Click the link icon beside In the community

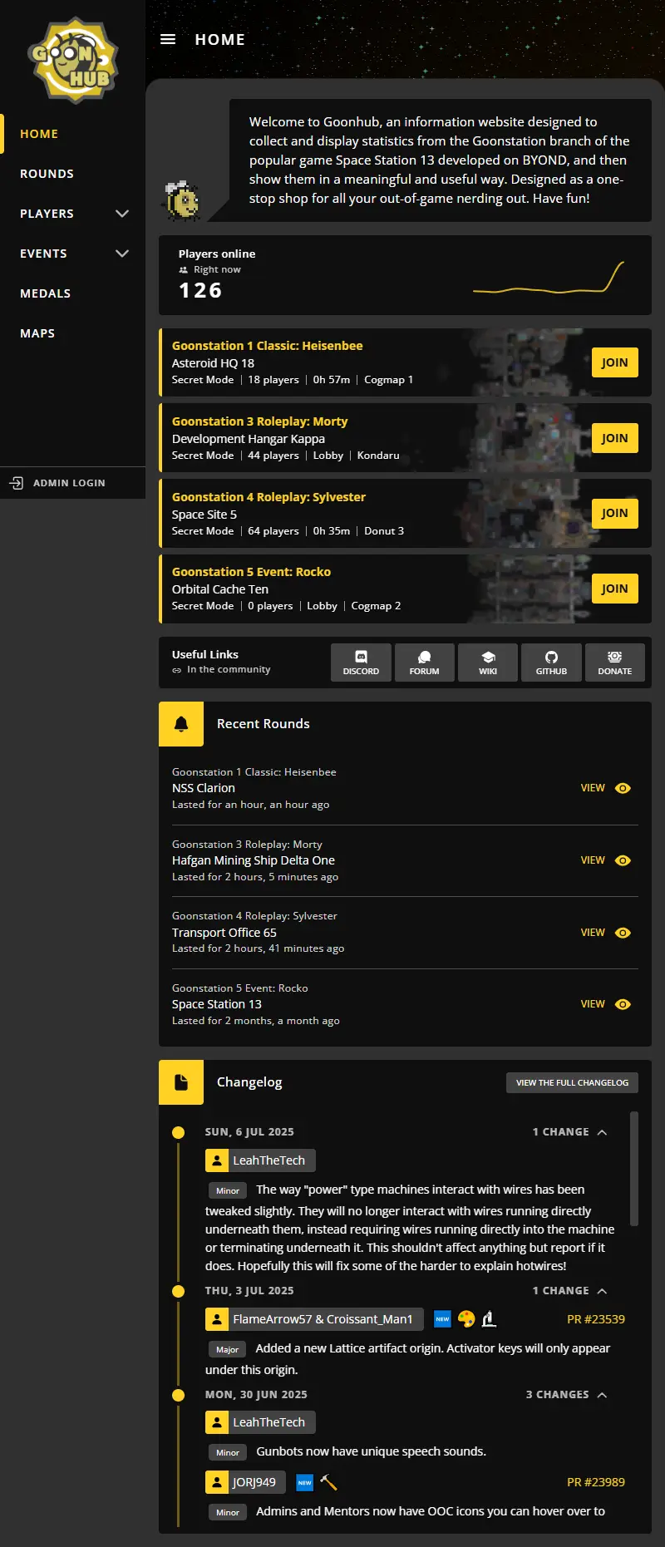(176, 670)
